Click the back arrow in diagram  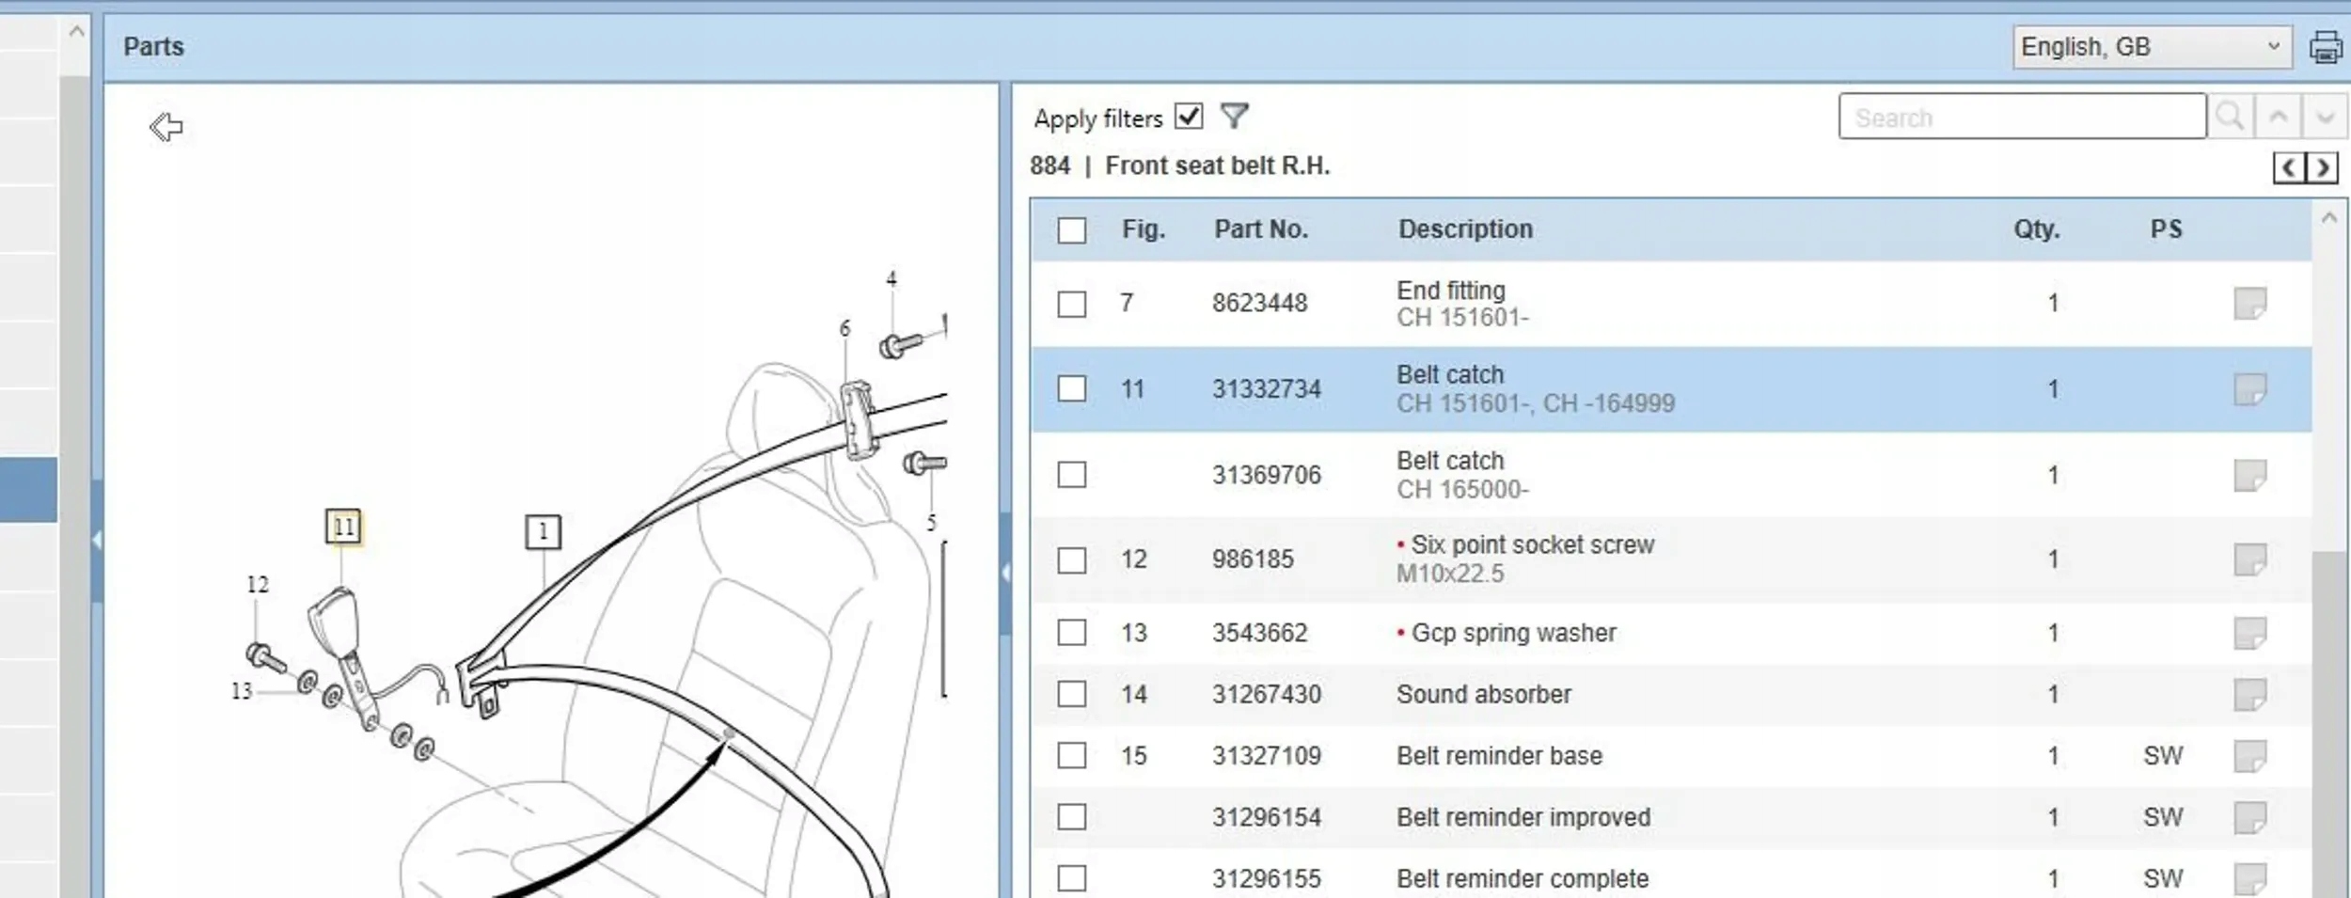[166, 127]
